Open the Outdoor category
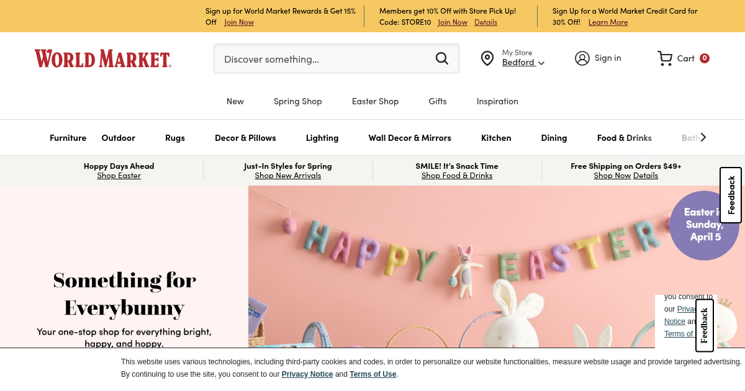 [x=119, y=138]
